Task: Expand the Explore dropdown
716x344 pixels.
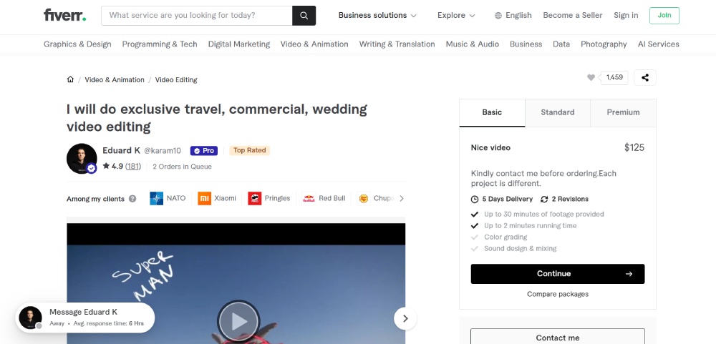Action: (x=456, y=16)
